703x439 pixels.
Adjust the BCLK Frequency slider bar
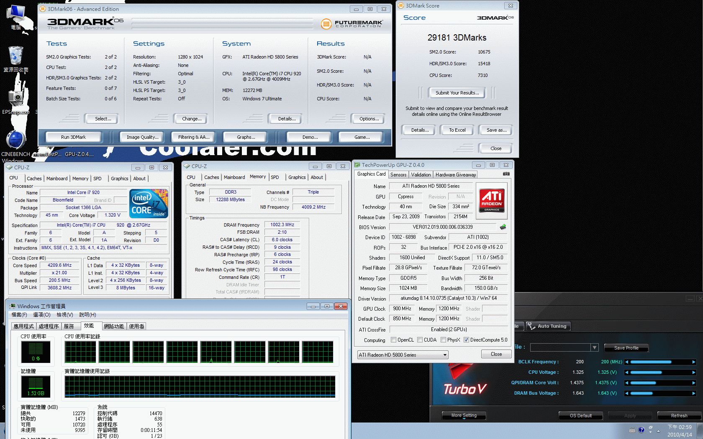[660, 362]
